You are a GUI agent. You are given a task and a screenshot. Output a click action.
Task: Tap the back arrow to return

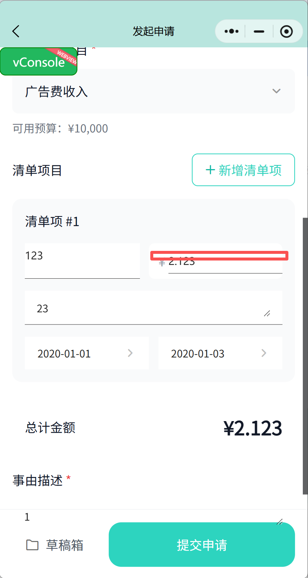[x=16, y=31]
